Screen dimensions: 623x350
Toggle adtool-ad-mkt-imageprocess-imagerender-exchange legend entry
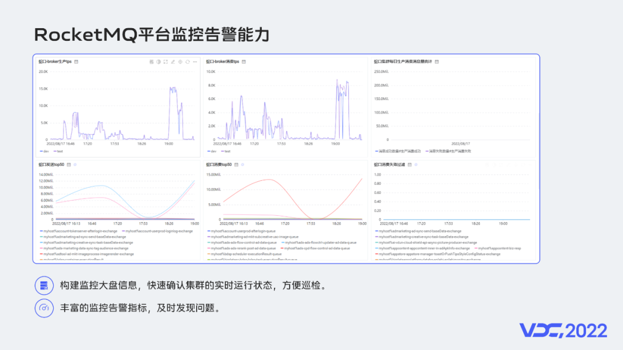(x=87, y=254)
